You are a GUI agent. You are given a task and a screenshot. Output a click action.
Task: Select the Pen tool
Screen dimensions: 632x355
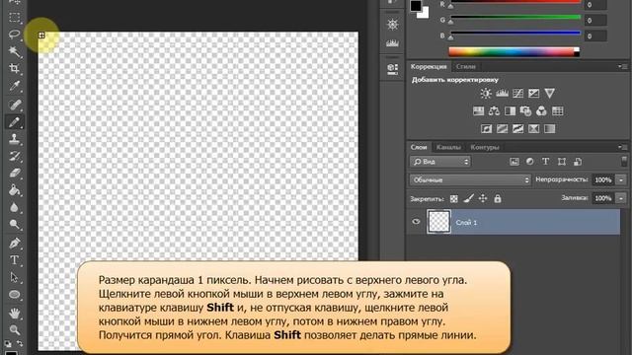[x=15, y=244]
